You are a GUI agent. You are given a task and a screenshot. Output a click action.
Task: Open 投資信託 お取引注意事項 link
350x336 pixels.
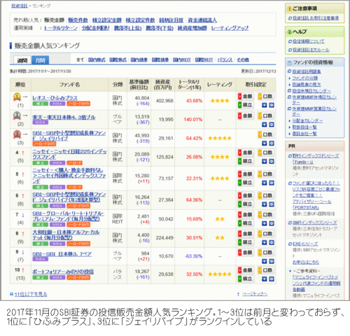pyautogui.click(x=316, y=18)
